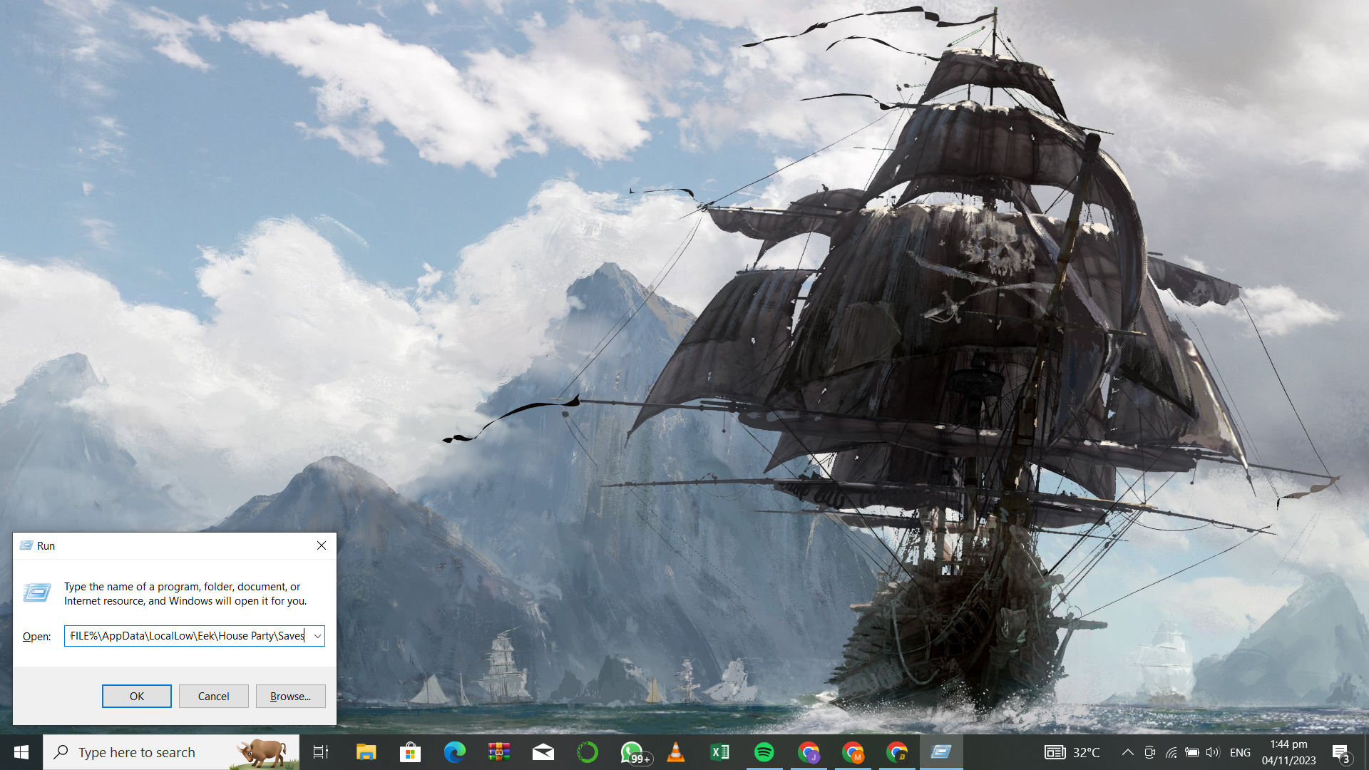Open WinRAR from the taskbar

[499, 752]
